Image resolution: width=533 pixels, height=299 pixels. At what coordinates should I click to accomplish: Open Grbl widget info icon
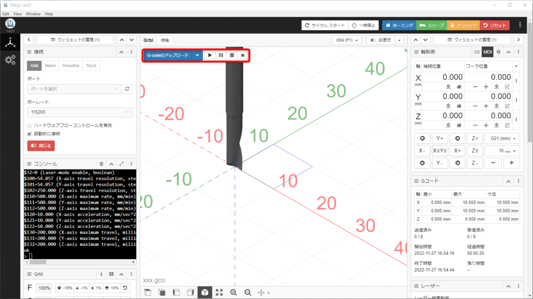[101, 274]
